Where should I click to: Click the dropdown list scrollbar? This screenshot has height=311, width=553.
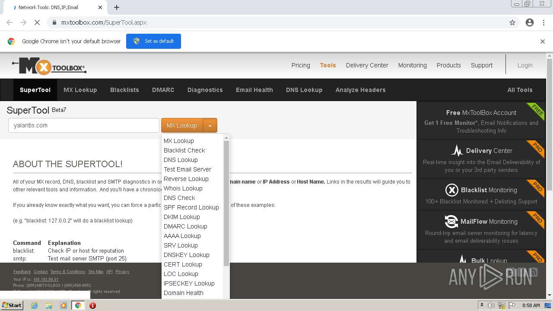226,203
